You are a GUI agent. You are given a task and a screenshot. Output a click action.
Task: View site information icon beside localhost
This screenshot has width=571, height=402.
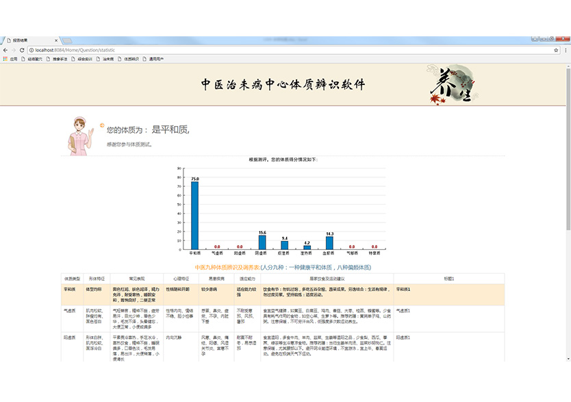pyautogui.click(x=31, y=50)
